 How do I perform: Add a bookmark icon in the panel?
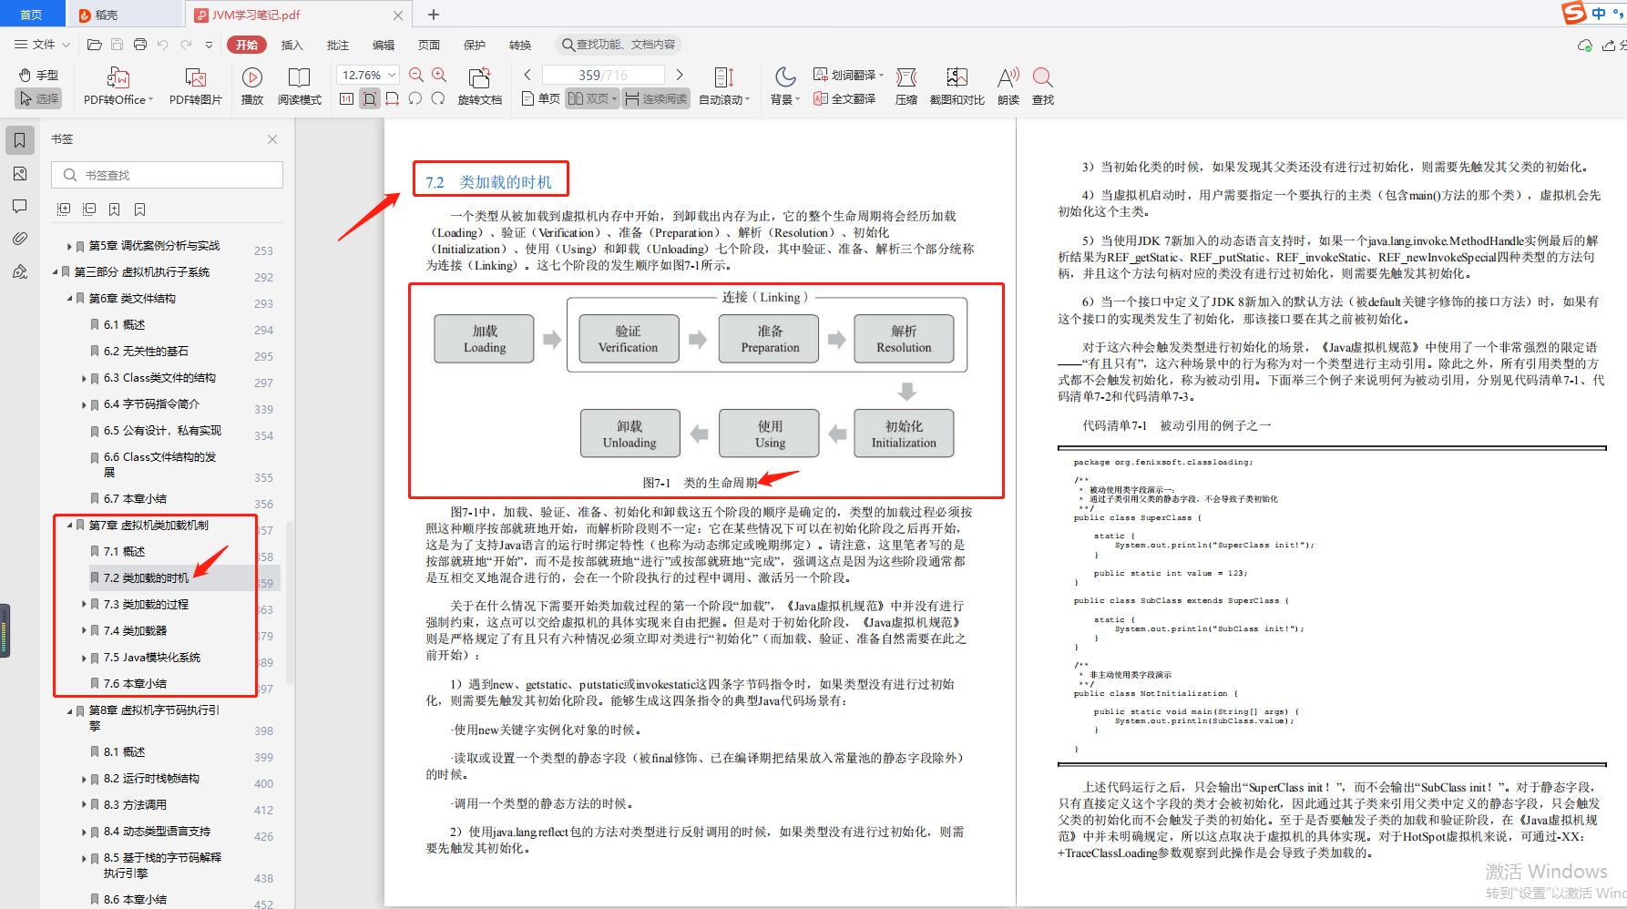pyautogui.click(x=115, y=209)
